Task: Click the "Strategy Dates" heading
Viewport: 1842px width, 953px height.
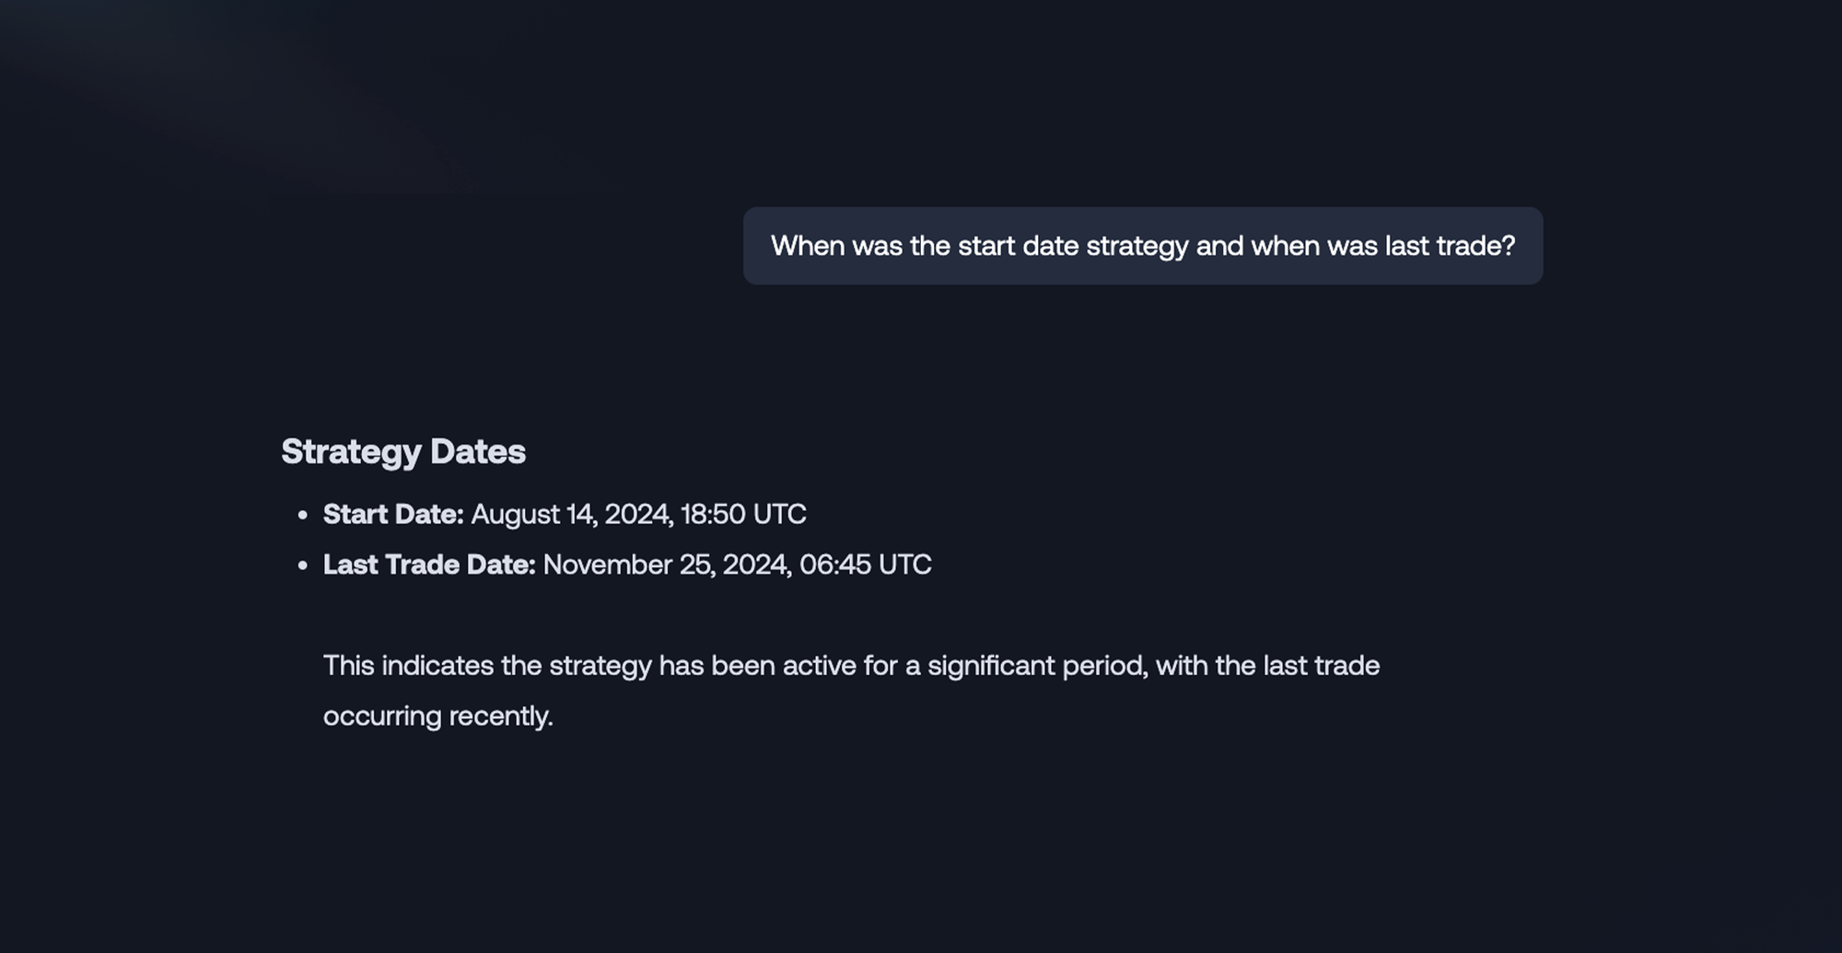Action: [x=403, y=451]
